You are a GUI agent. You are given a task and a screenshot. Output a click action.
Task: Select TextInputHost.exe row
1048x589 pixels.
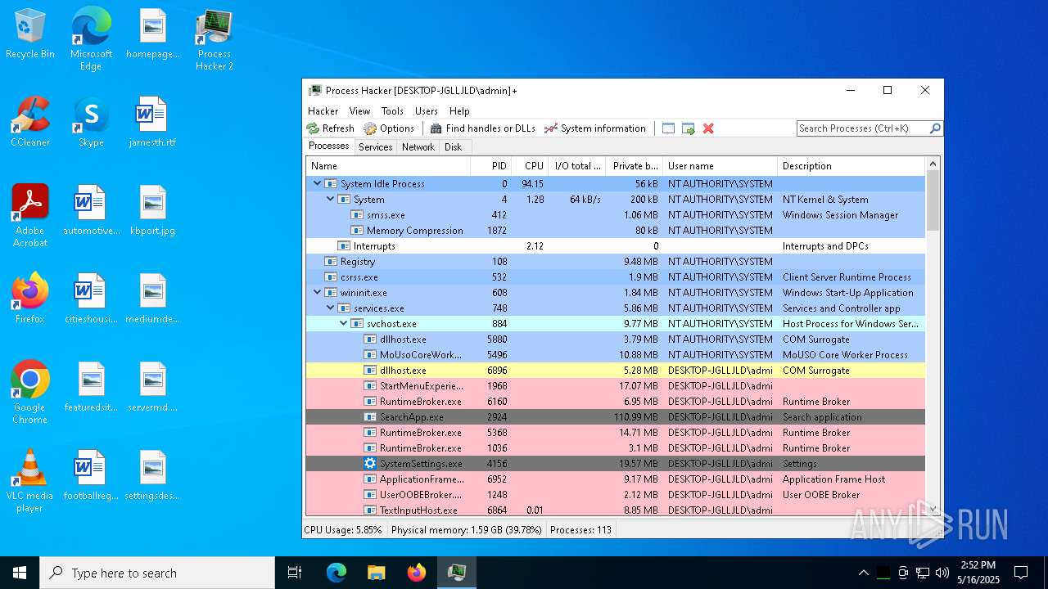tap(615, 510)
